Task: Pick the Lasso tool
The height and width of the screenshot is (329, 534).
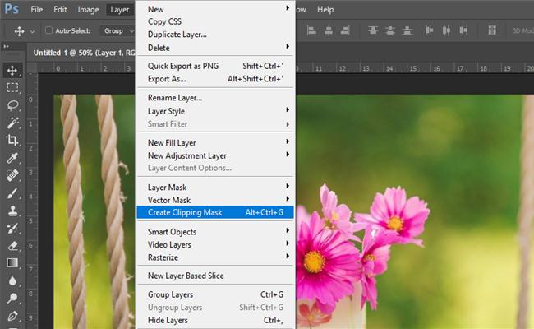Action: pyautogui.click(x=12, y=105)
